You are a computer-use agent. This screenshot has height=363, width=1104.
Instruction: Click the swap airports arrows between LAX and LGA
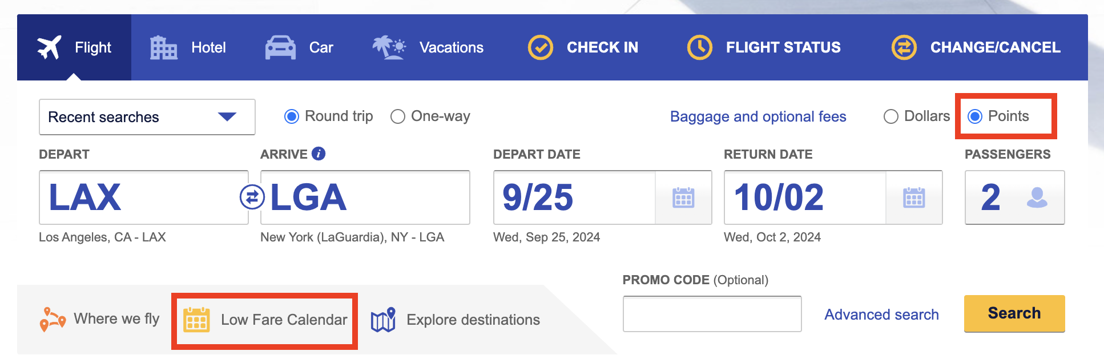252,198
